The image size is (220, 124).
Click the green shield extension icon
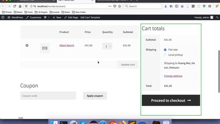click(x=204, y=6)
